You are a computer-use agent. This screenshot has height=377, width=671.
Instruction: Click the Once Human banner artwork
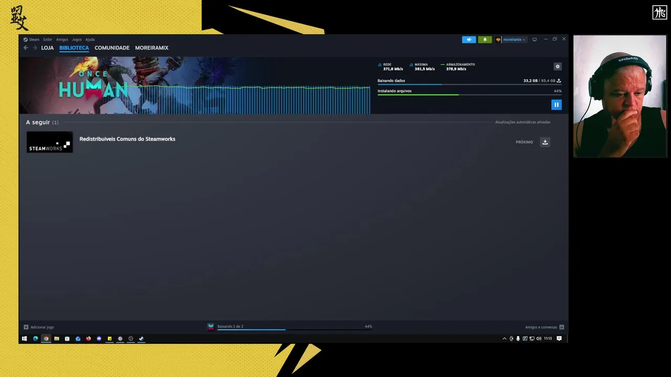194,85
